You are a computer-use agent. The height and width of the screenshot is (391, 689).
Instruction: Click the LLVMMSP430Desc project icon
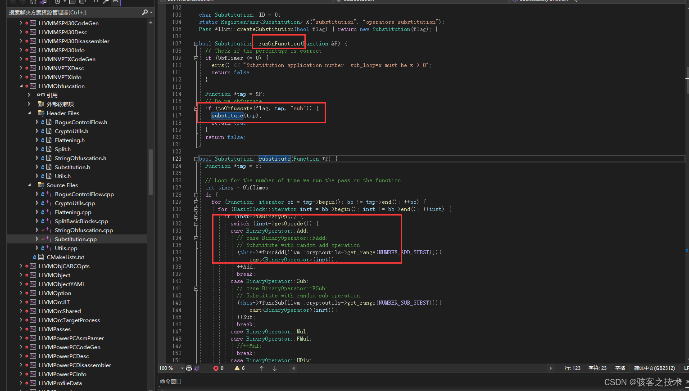pos(33,32)
